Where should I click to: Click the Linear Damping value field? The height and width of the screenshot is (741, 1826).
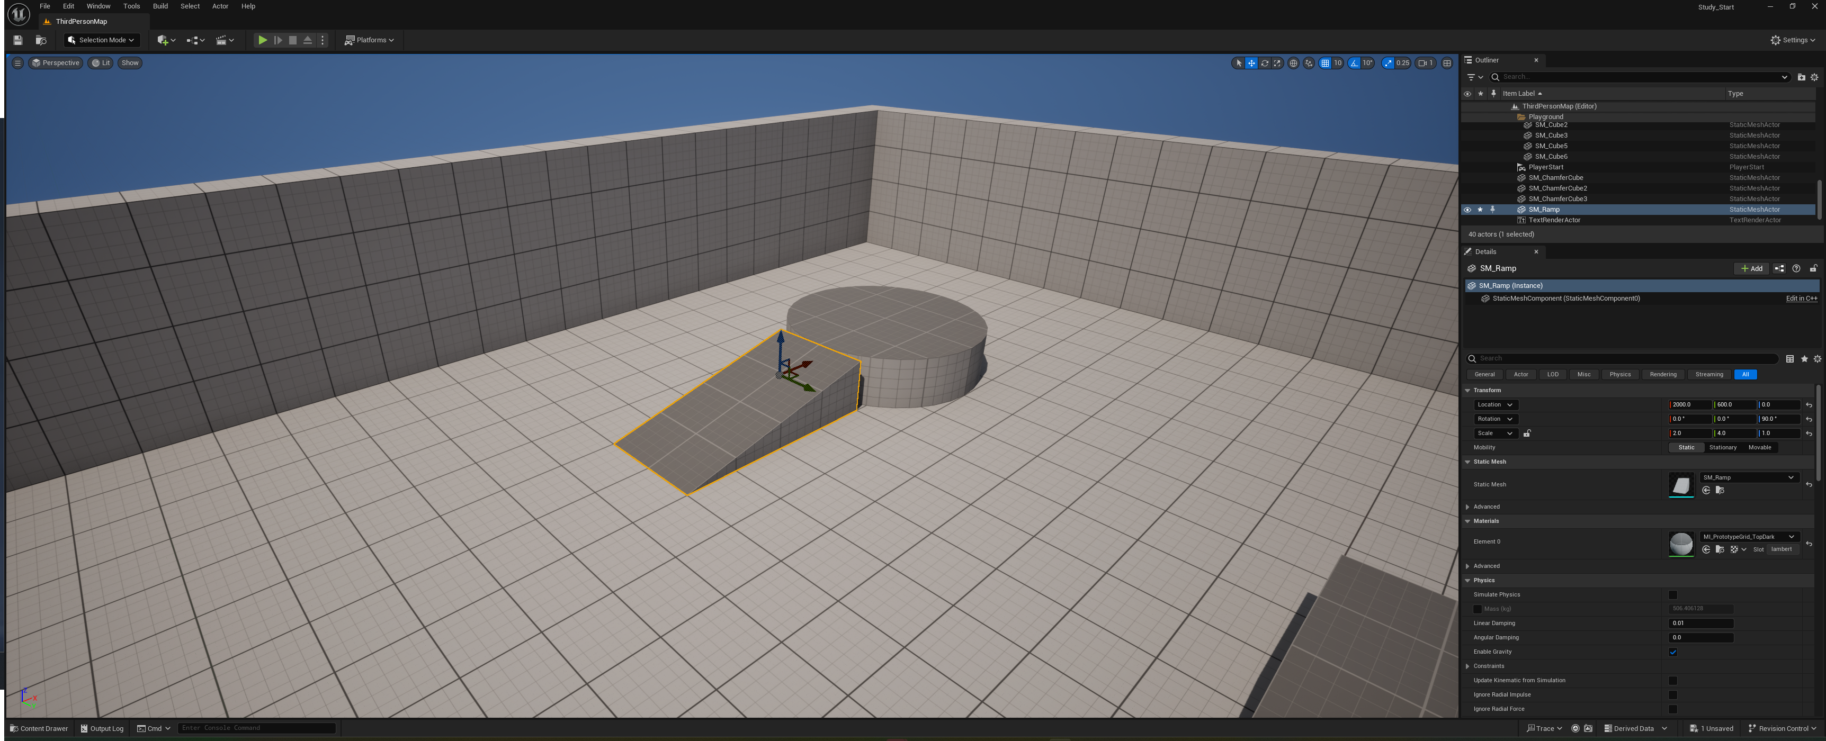(1700, 623)
